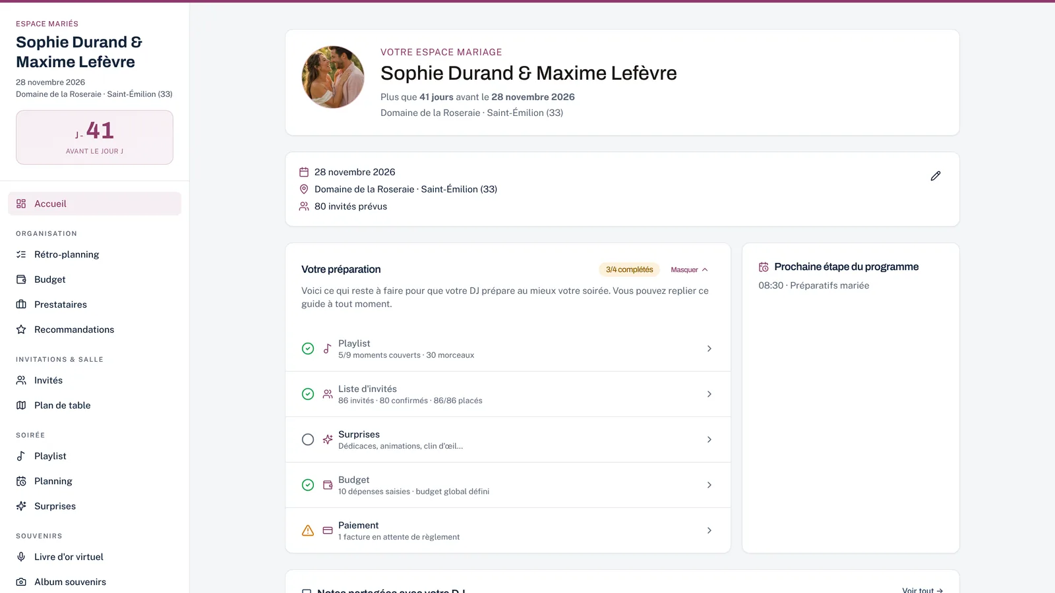Click the Accueil dashboard icon in sidebar
Viewport: 1055px width, 593px height.
coord(21,204)
